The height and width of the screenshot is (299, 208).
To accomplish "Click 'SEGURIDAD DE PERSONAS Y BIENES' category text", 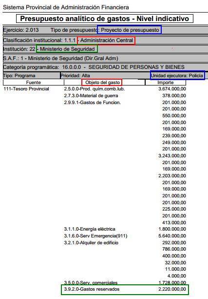I will [x=136, y=67].
